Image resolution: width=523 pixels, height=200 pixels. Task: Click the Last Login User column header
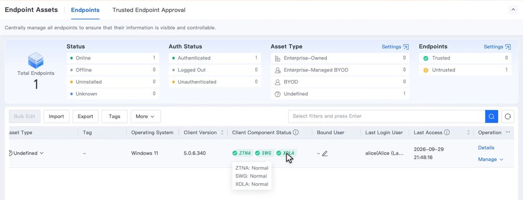384,133
